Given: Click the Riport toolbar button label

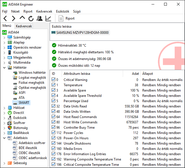Looking at the screenshot, I should pyautogui.click(x=70, y=18).
